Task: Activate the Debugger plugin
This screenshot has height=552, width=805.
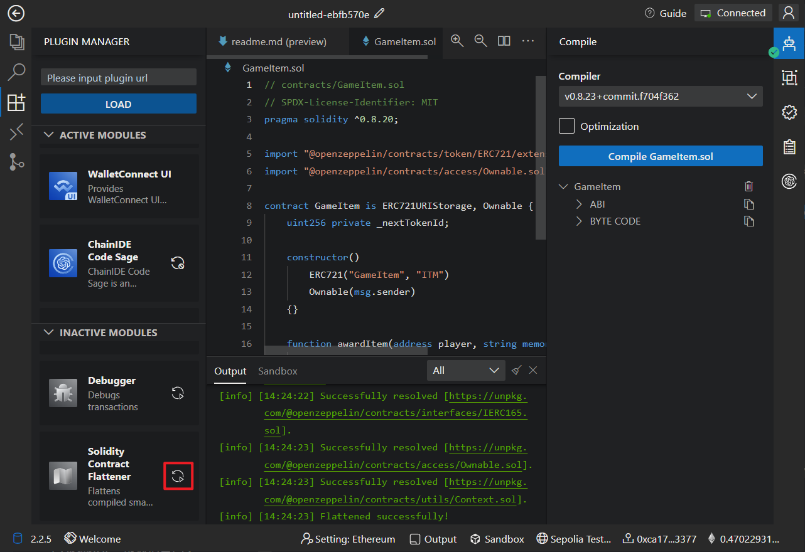Action: pyautogui.click(x=178, y=393)
